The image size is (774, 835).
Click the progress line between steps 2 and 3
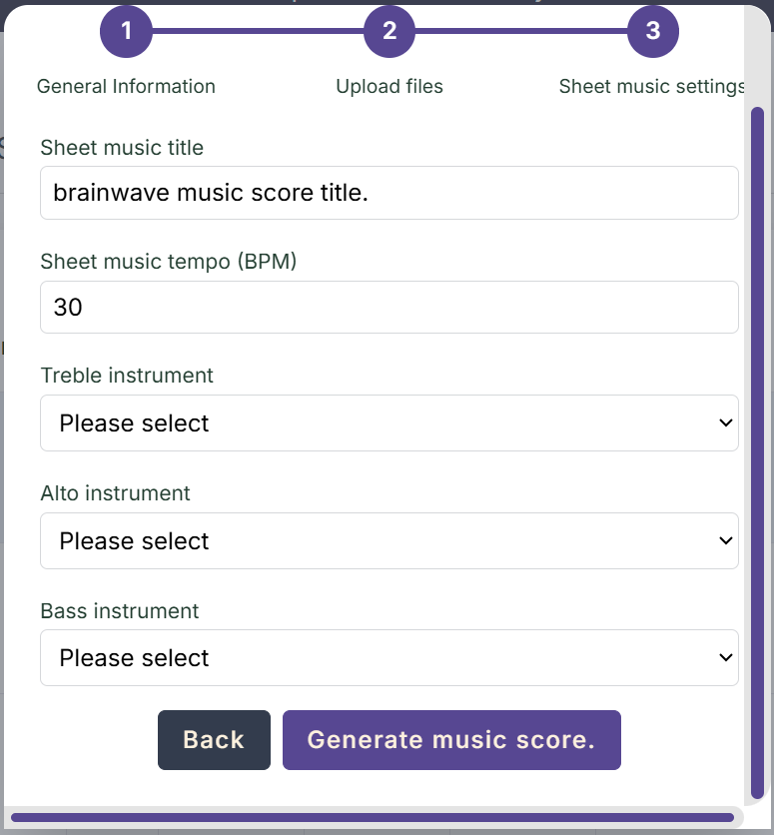[521, 31]
